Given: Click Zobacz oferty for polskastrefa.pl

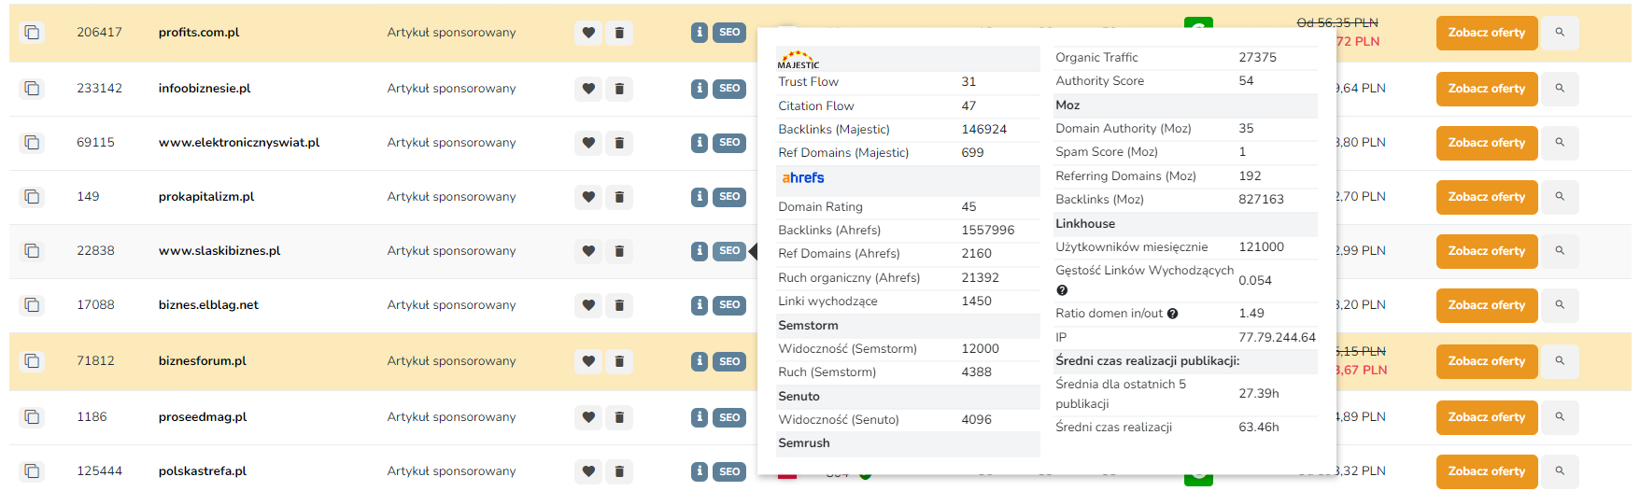Looking at the screenshot, I should [1486, 471].
